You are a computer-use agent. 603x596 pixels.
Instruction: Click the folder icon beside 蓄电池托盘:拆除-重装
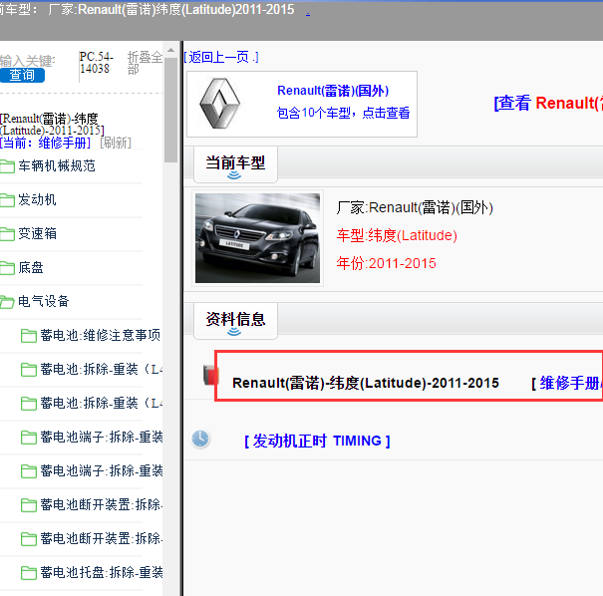tap(29, 572)
